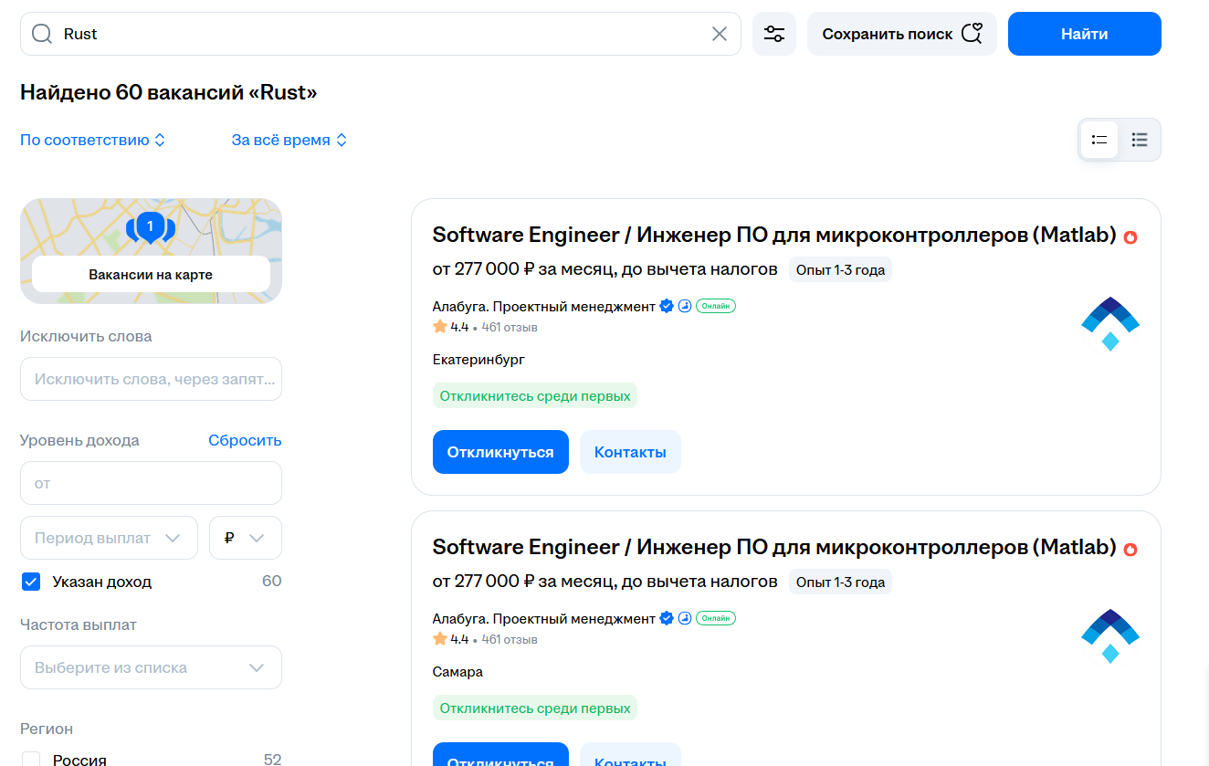1209x766 pixels.
Task: Click rating star in Самара vacancy
Action: pyautogui.click(x=440, y=639)
